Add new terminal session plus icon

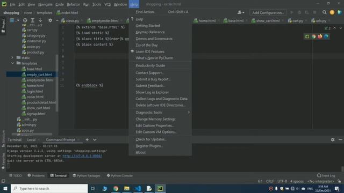[87, 140]
